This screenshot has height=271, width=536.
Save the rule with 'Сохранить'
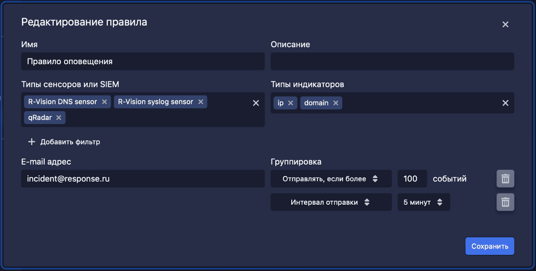(x=490, y=246)
